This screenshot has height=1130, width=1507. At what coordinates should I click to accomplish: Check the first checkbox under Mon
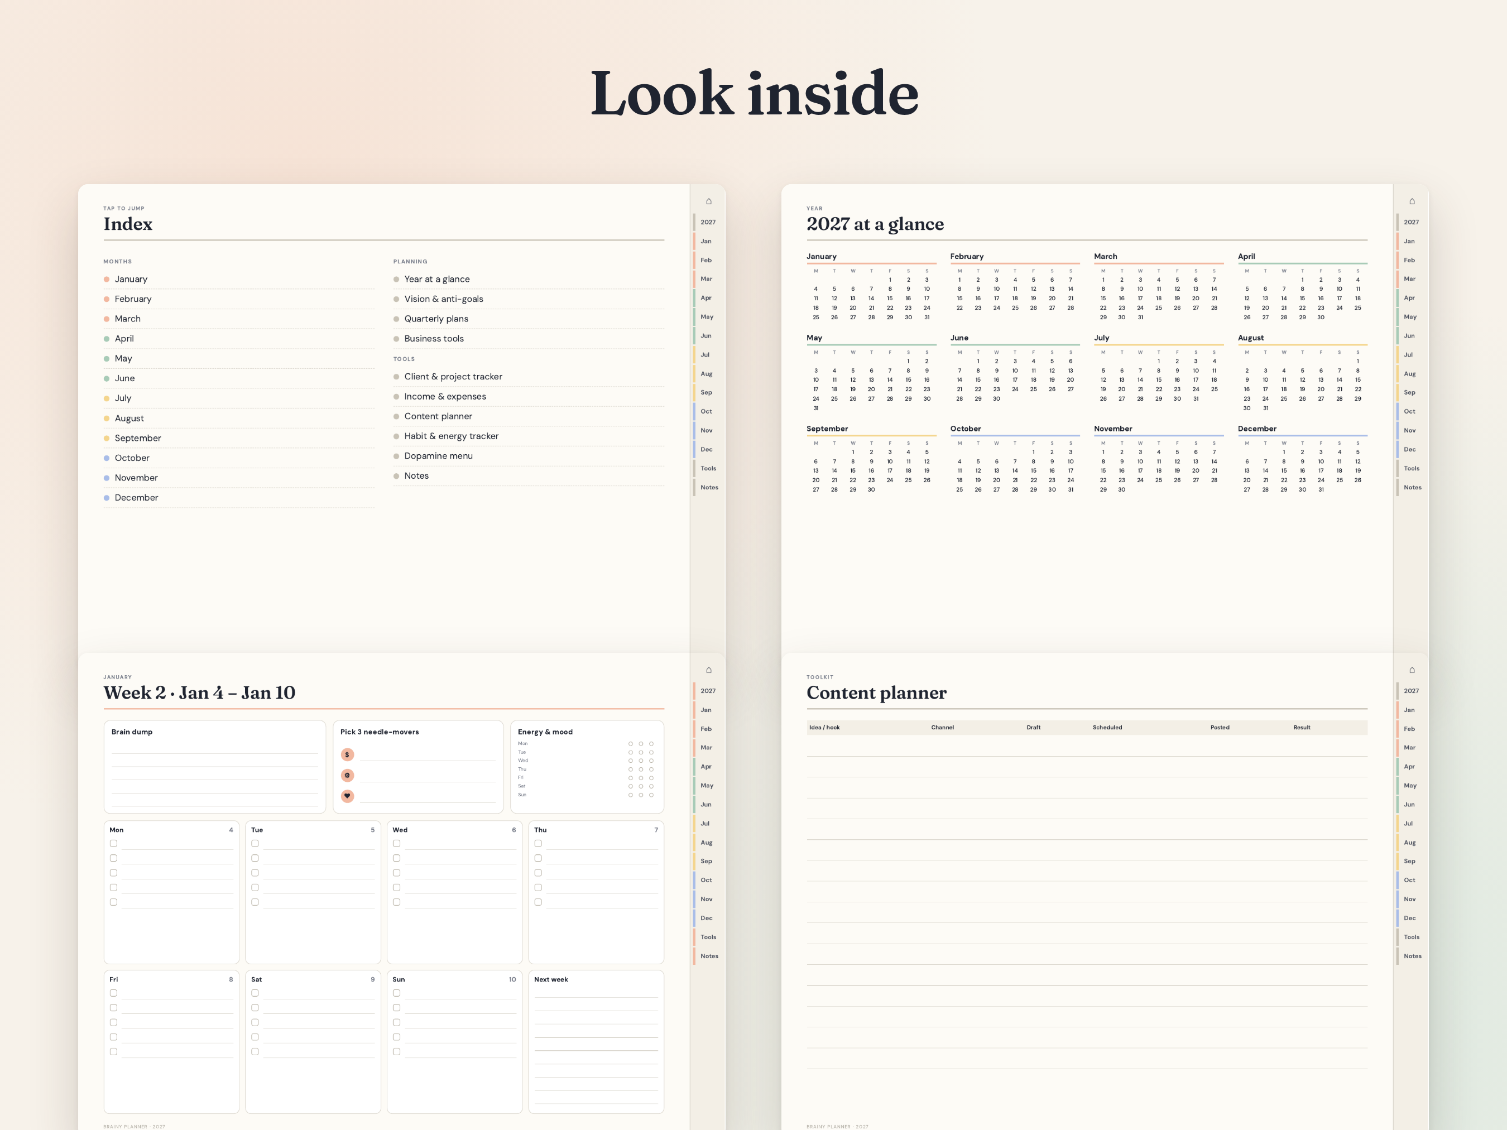click(114, 843)
